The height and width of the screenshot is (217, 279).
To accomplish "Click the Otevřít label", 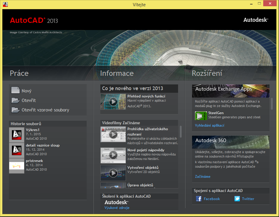I will pyautogui.click(x=29, y=100).
